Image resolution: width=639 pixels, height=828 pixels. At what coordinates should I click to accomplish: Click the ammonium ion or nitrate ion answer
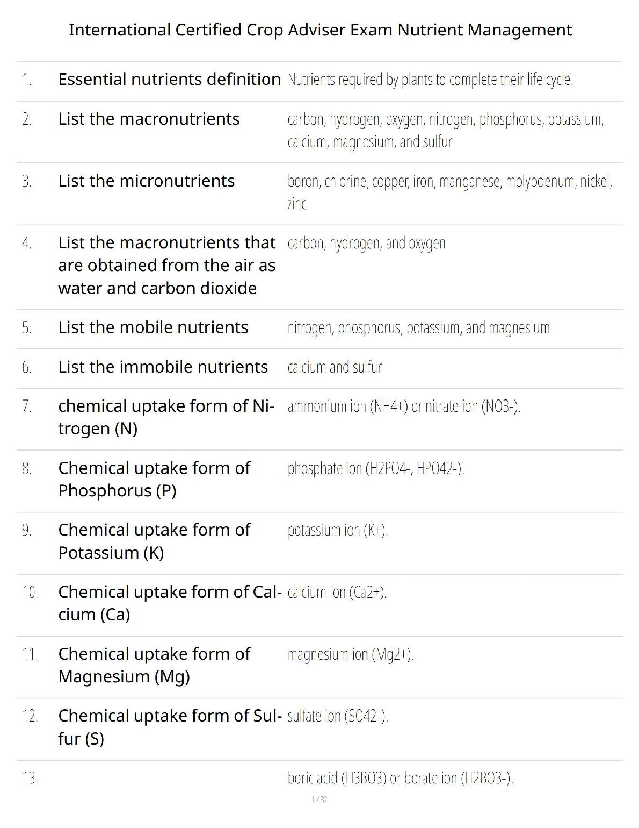[404, 406]
